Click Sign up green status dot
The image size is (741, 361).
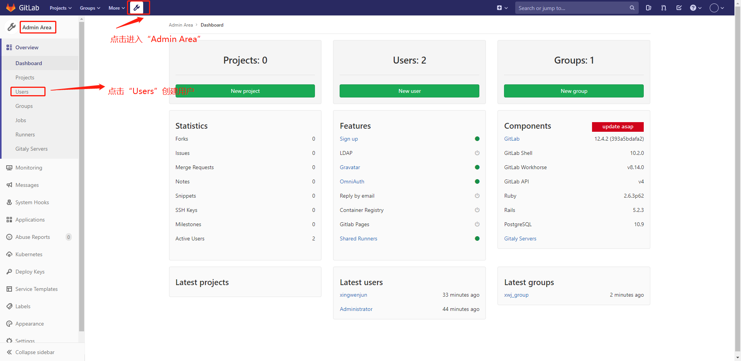coord(477,139)
